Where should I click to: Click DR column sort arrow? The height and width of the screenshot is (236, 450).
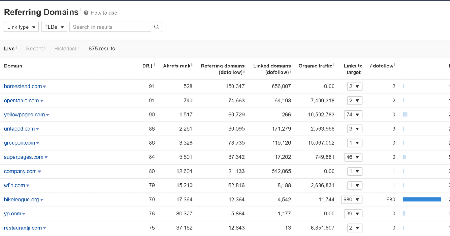151,66
